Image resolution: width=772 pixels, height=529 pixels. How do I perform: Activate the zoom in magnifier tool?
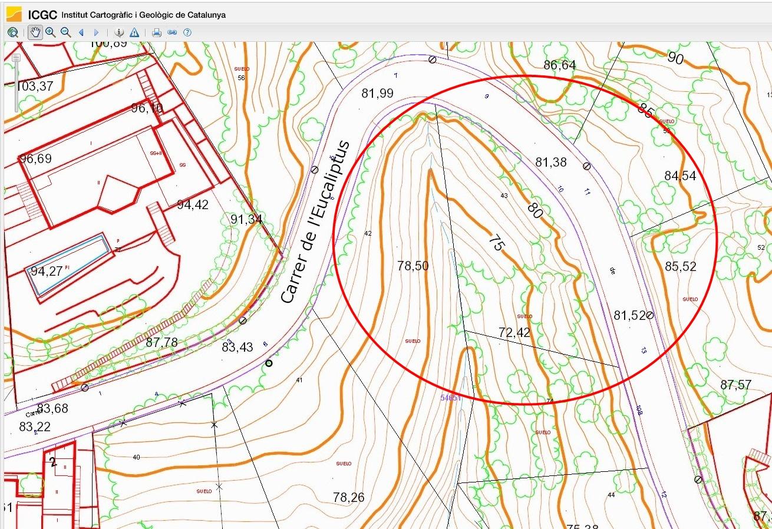[x=51, y=32]
